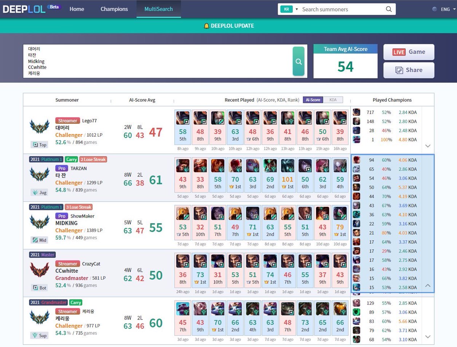Click the Challenger emblem of MIDKING

(x=40, y=222)
